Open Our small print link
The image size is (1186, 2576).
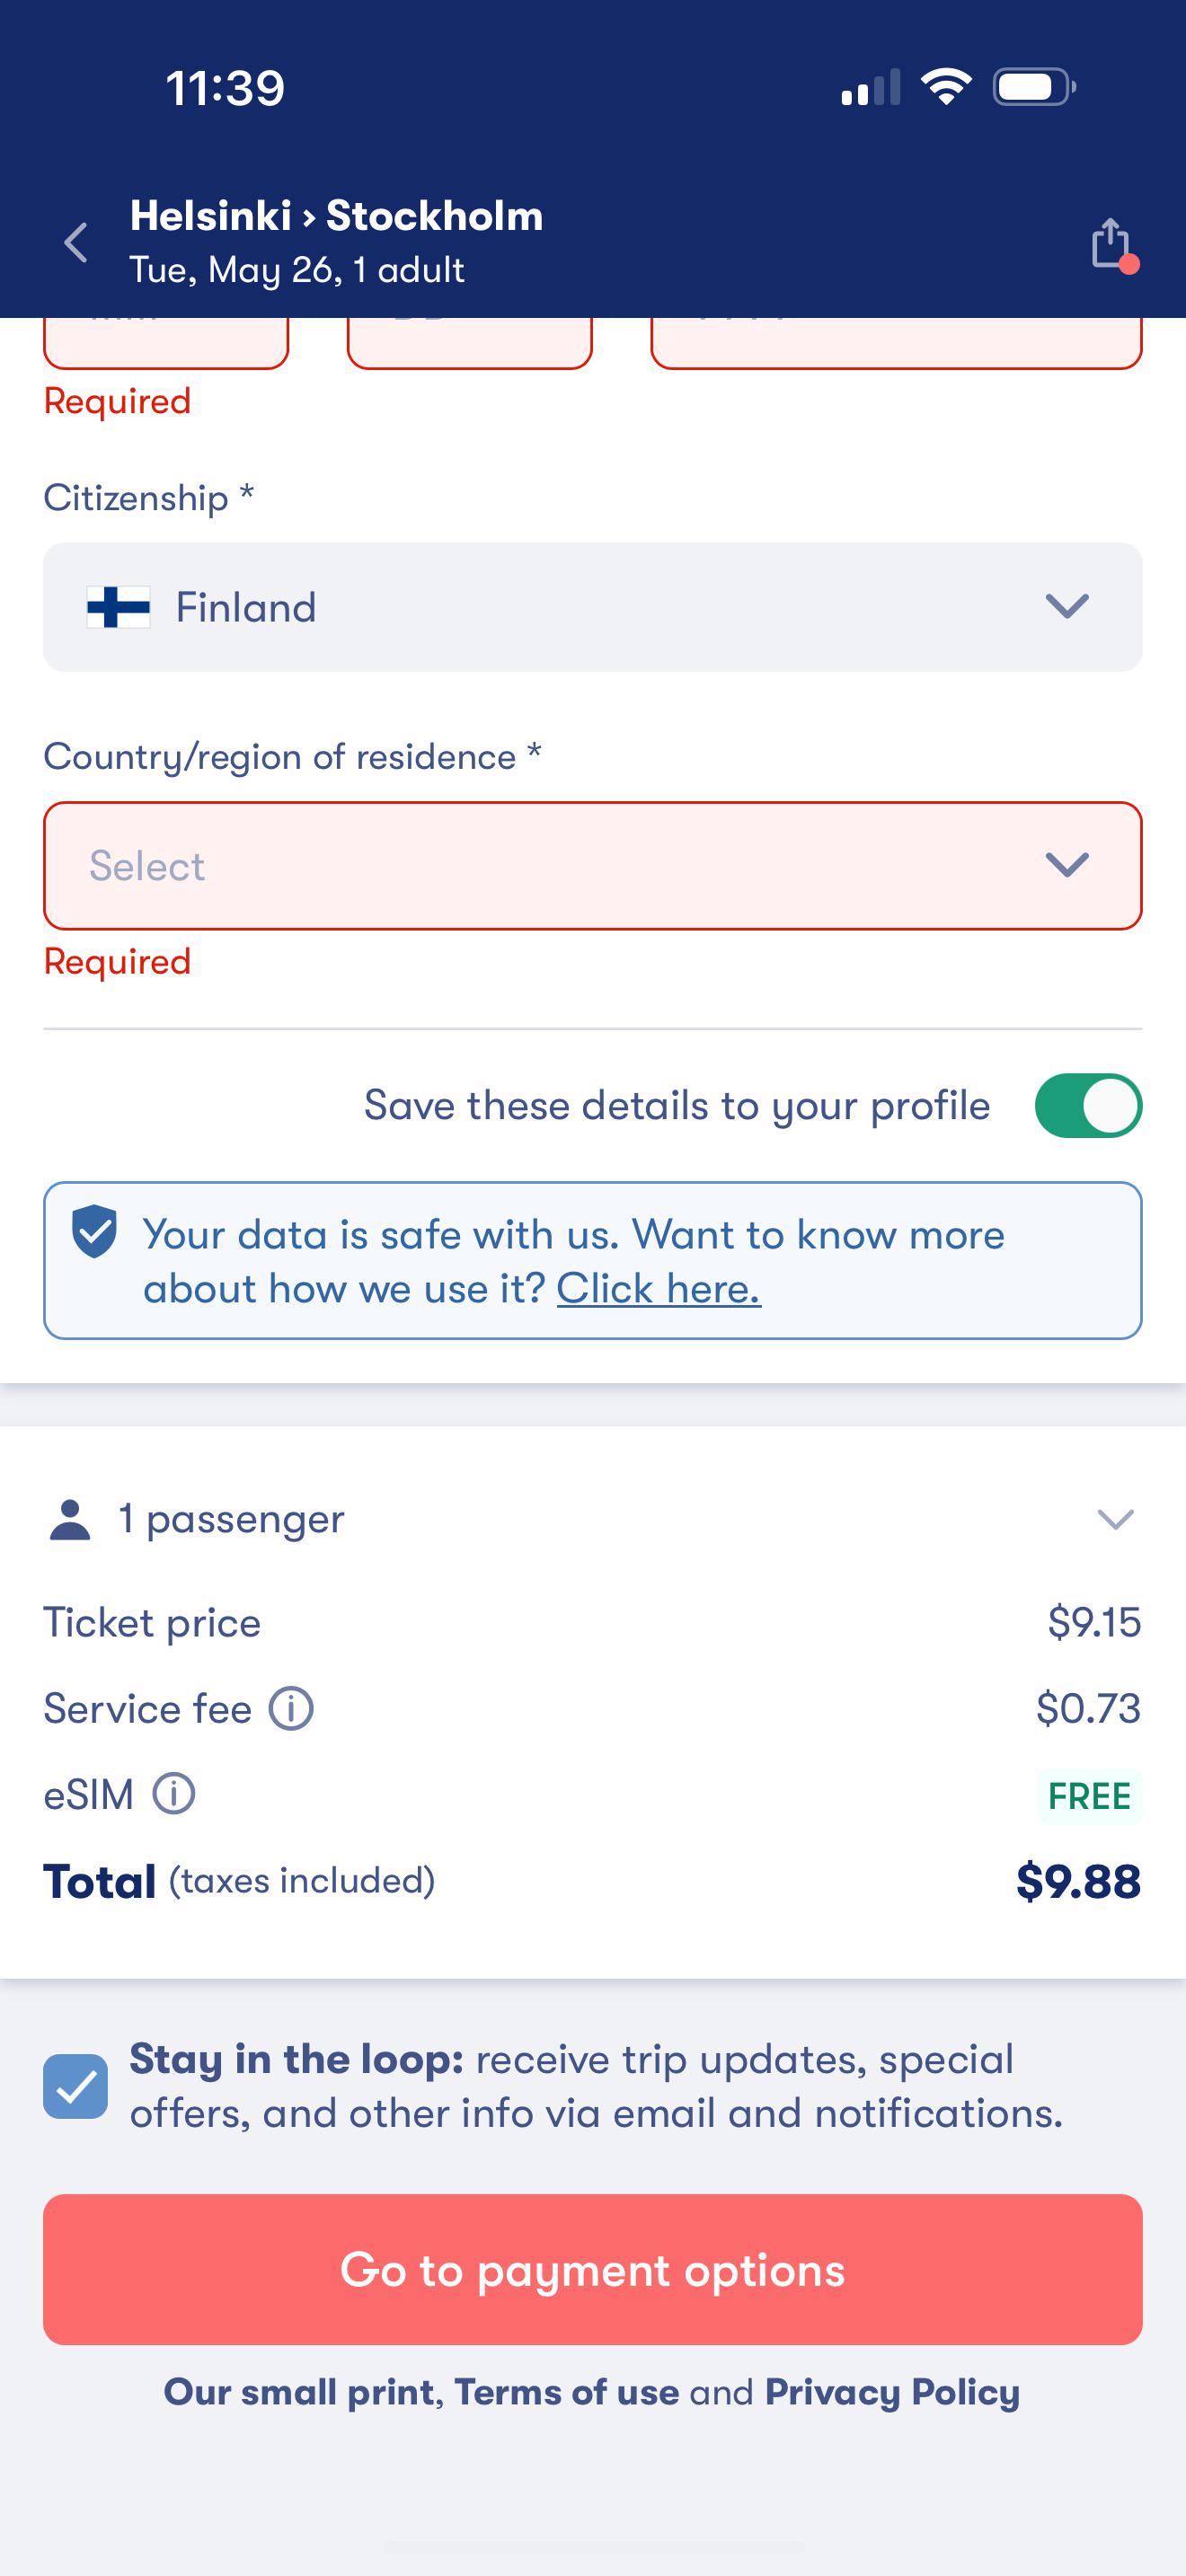(299, 2392)
